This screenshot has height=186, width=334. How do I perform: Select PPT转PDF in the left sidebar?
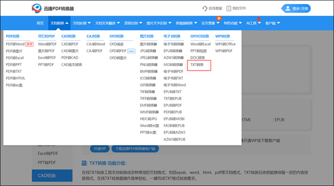[x=47, y=163]
